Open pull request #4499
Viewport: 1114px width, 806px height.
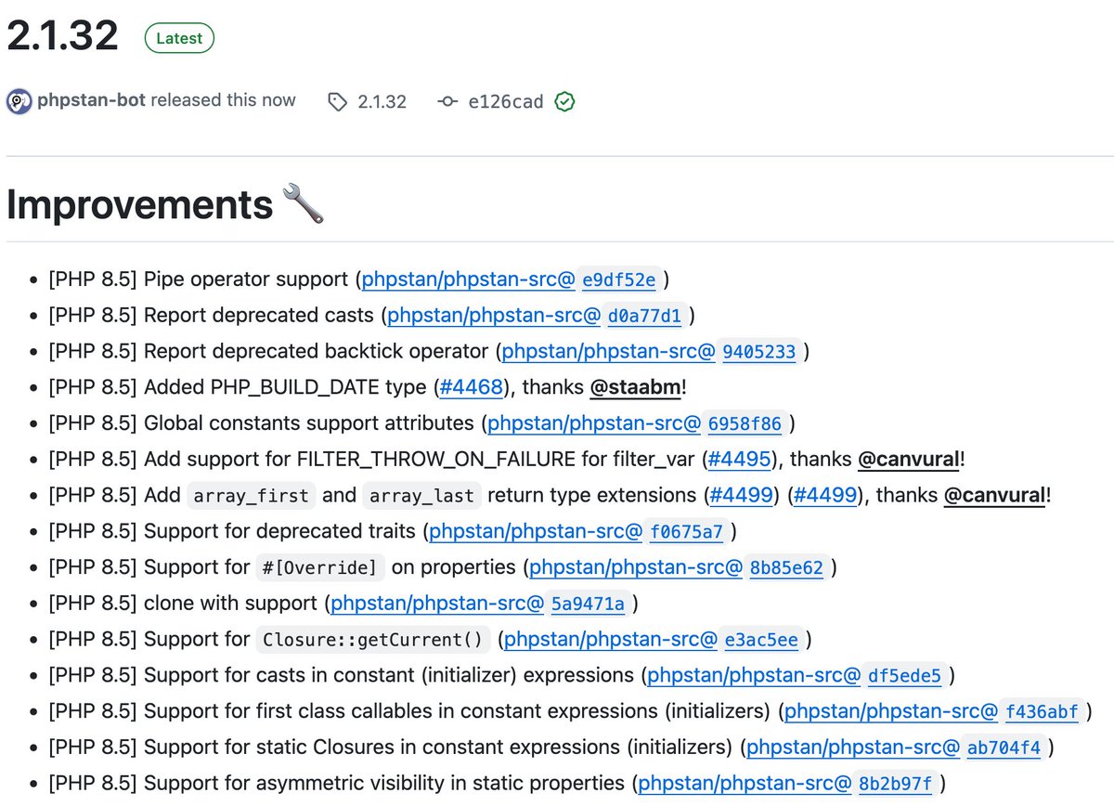pyautogui.click(x=742, y=495)
